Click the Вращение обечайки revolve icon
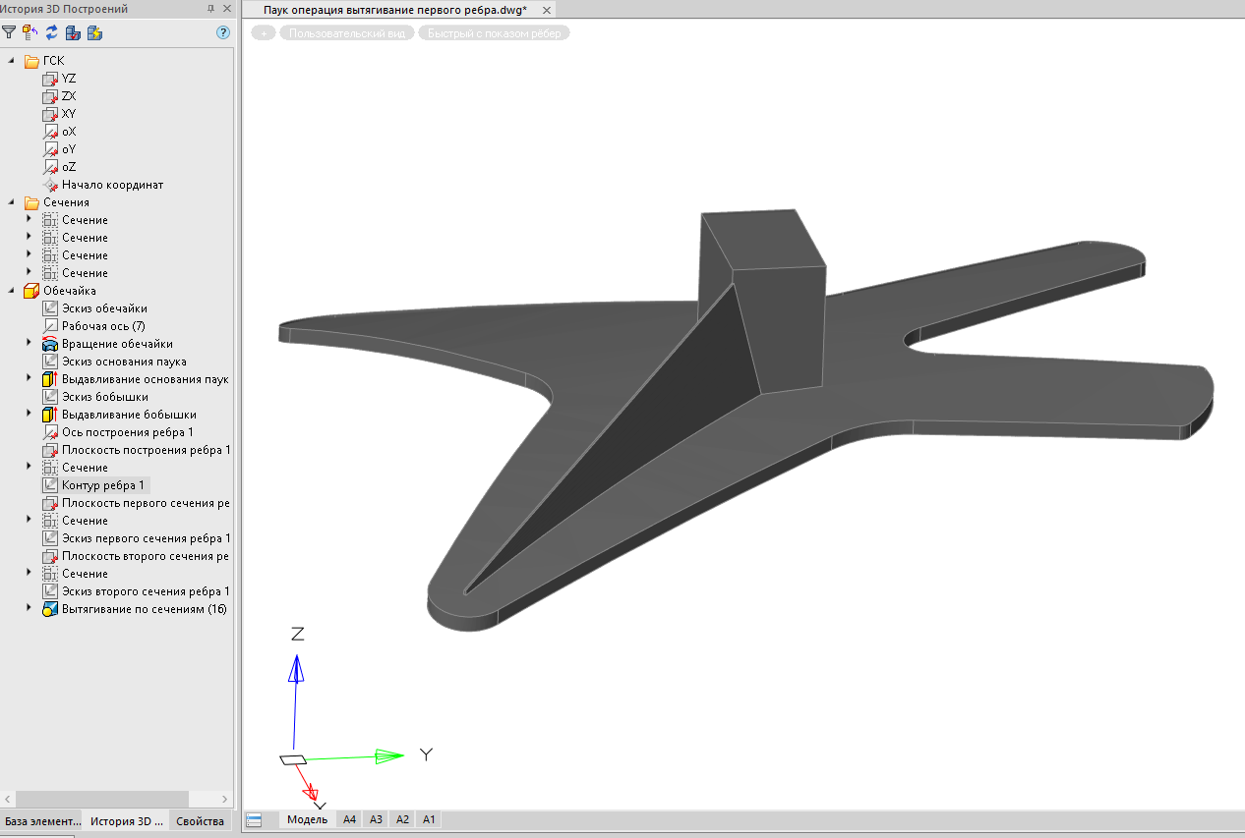1245x838 pixels. pos(51,344)
